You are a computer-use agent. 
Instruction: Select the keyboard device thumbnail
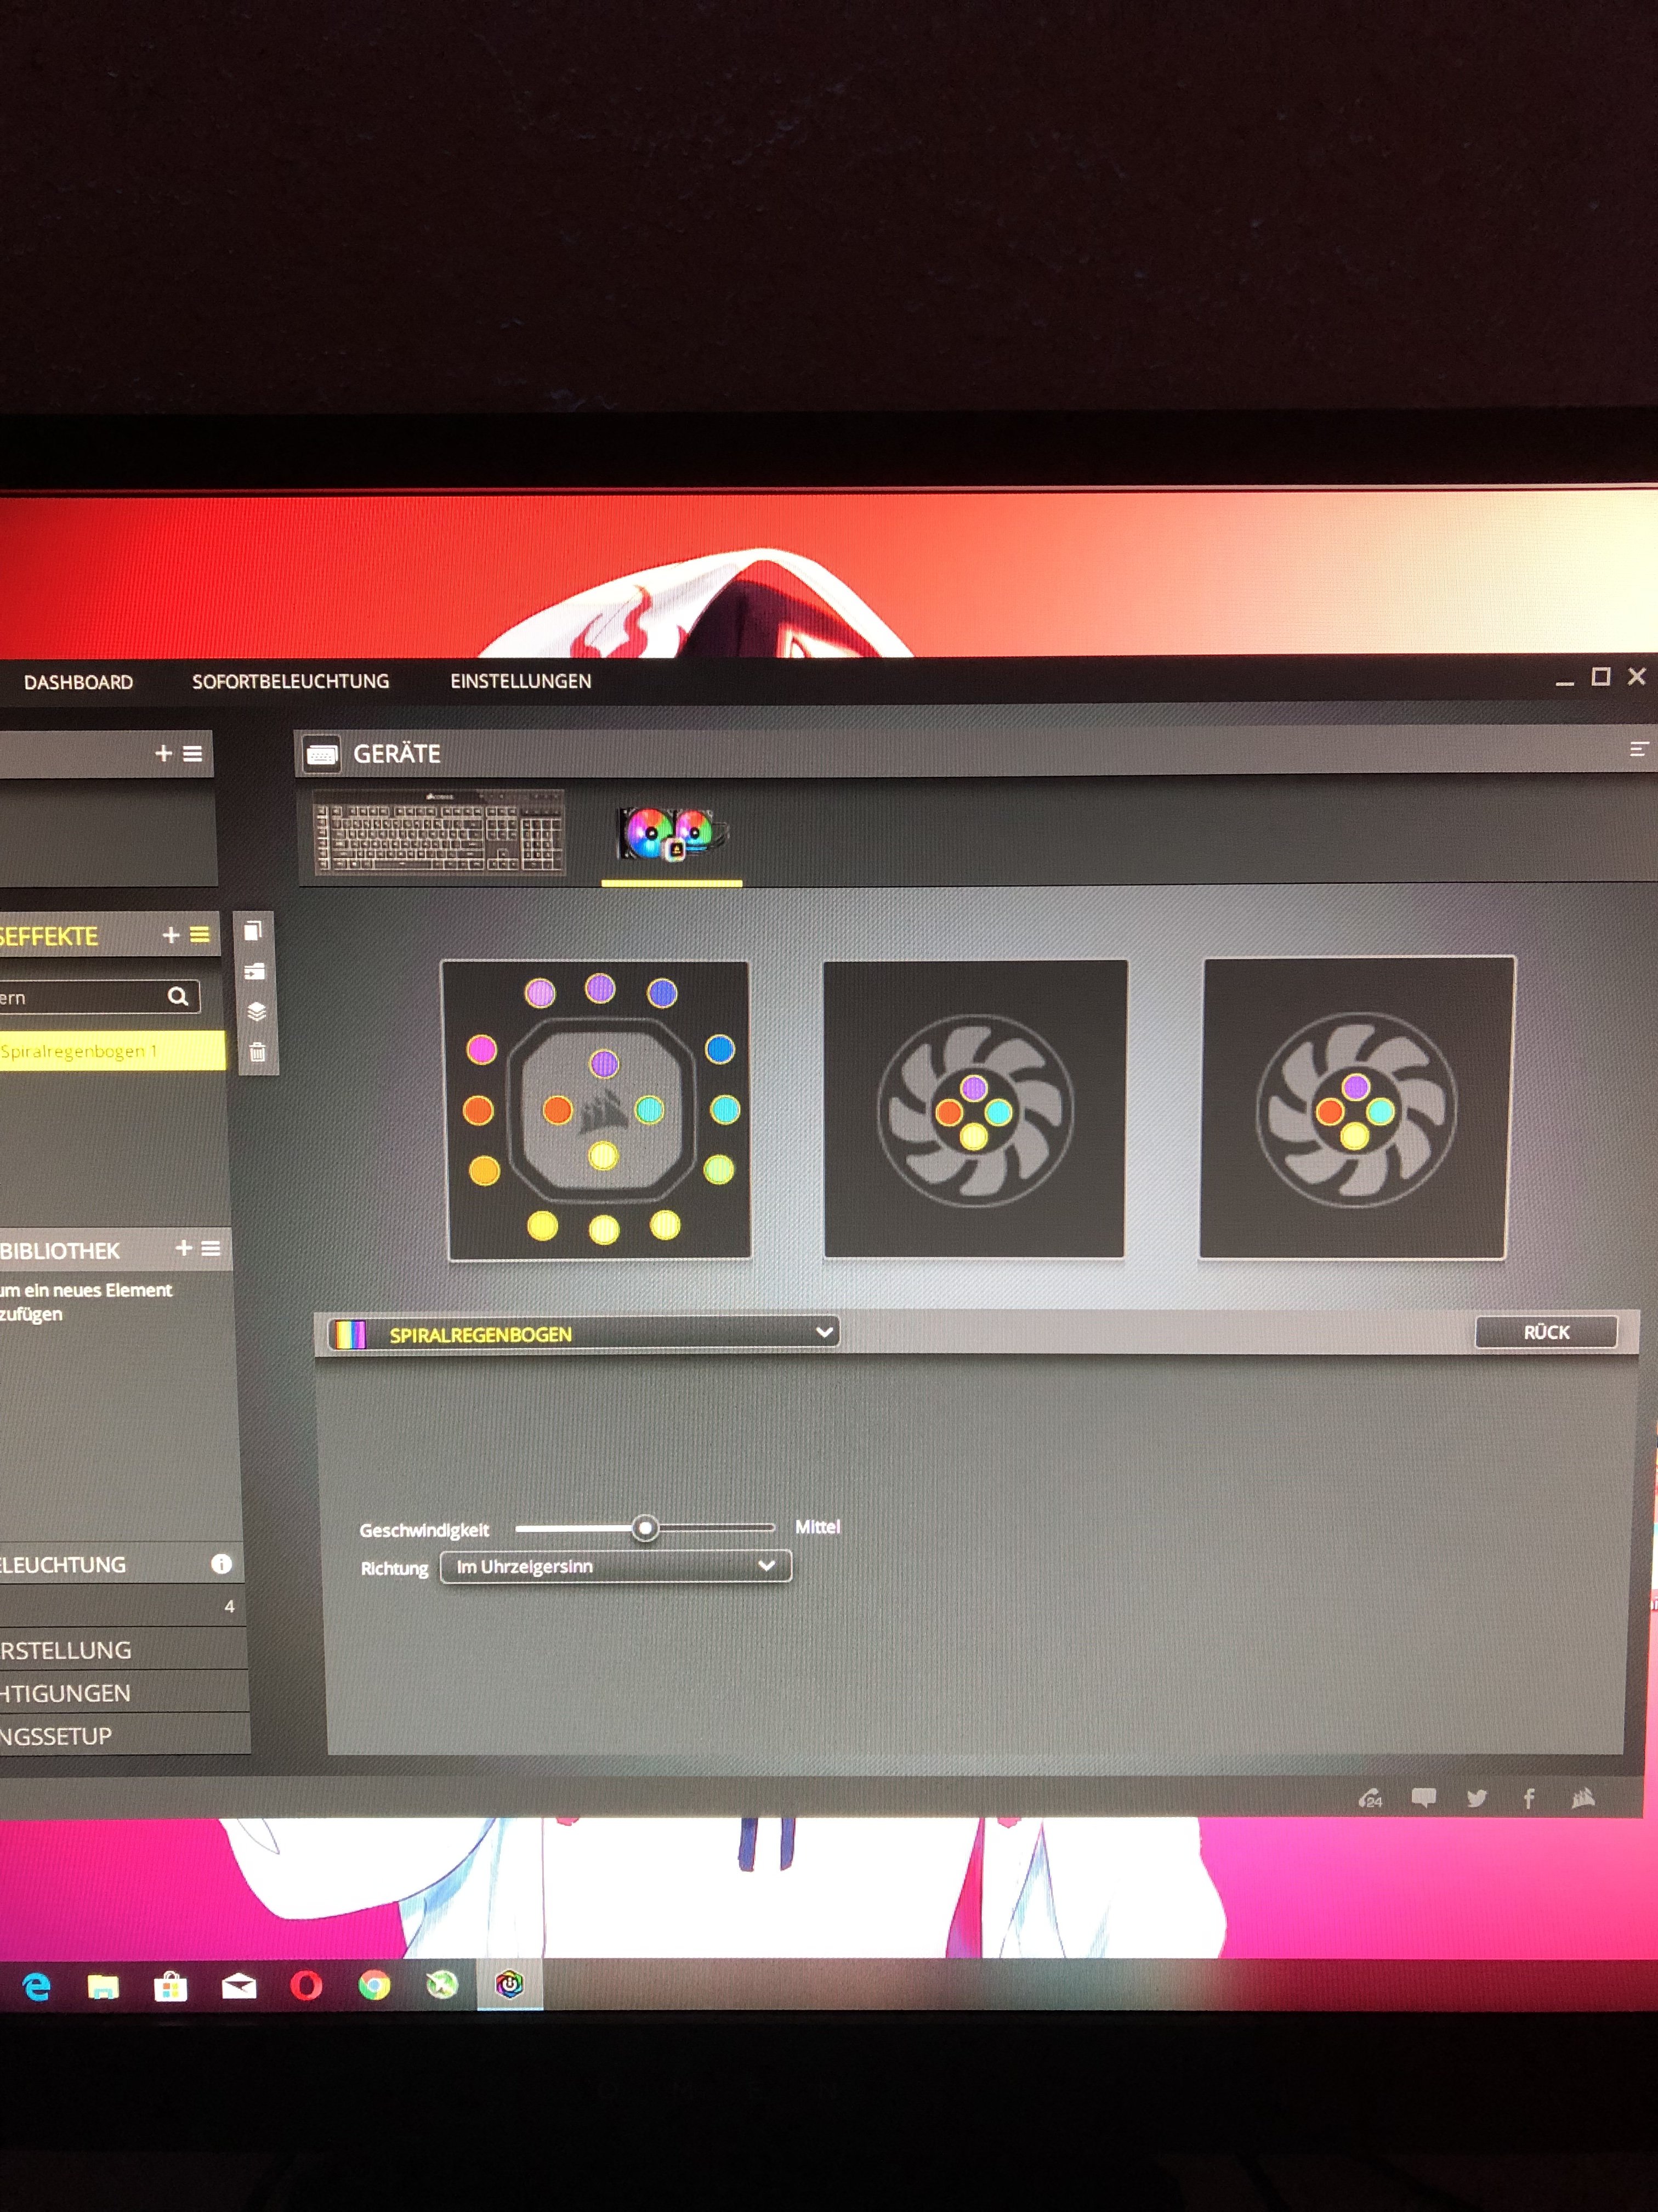coord(440,833)
